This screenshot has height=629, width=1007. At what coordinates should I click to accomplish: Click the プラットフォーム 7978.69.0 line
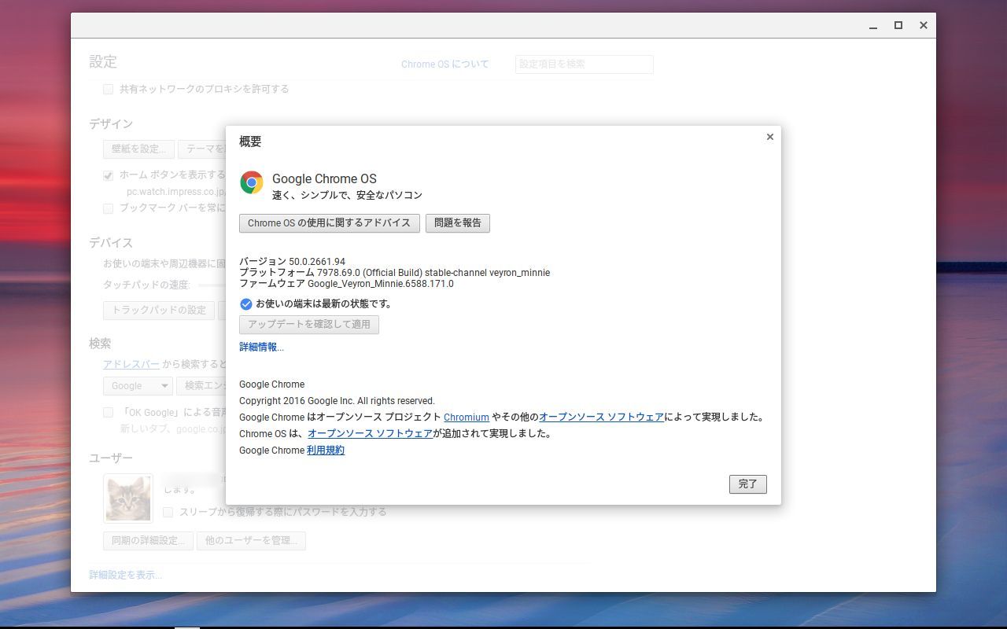(x=394, y=273)
